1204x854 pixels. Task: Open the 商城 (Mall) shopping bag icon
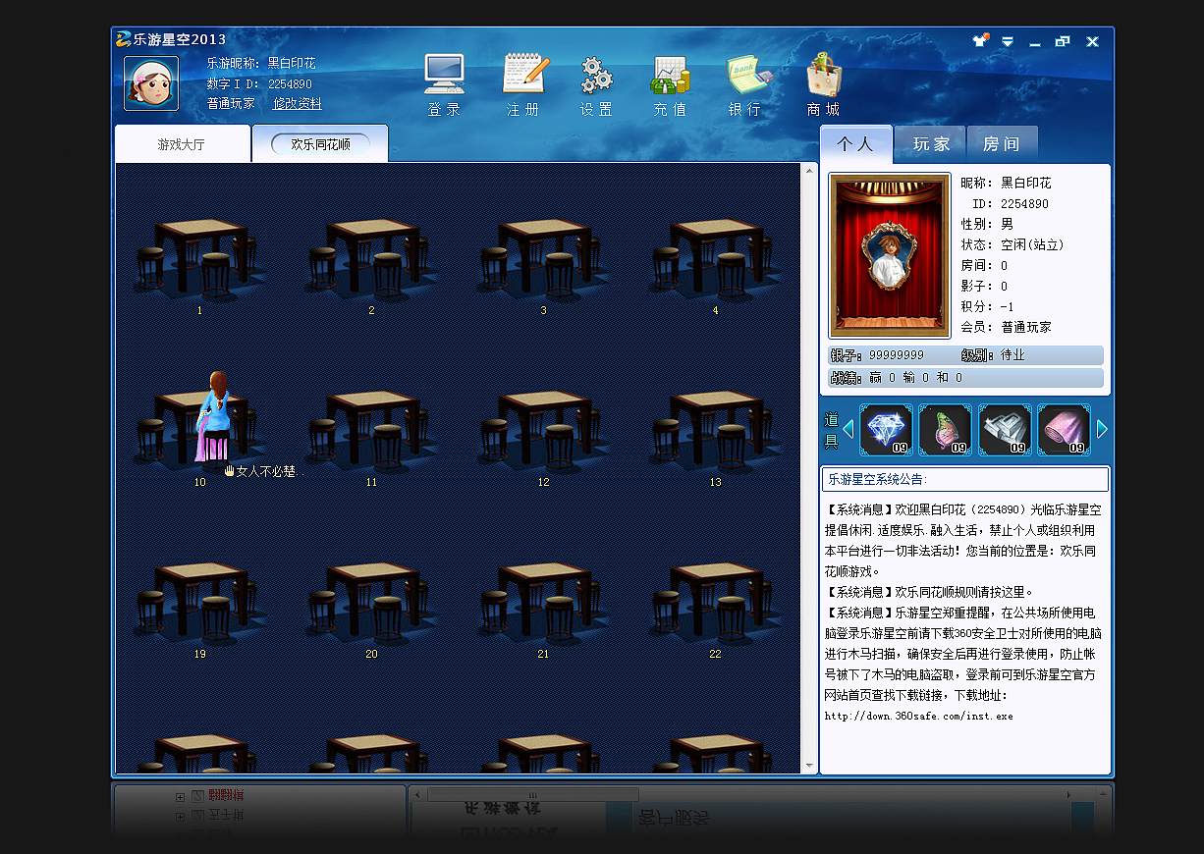(821, 85)
